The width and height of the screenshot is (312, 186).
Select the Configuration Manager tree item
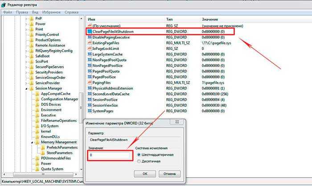[x=59, y=99]
